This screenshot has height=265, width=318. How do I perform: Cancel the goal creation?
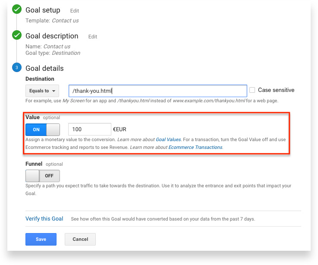coord(80,239)
